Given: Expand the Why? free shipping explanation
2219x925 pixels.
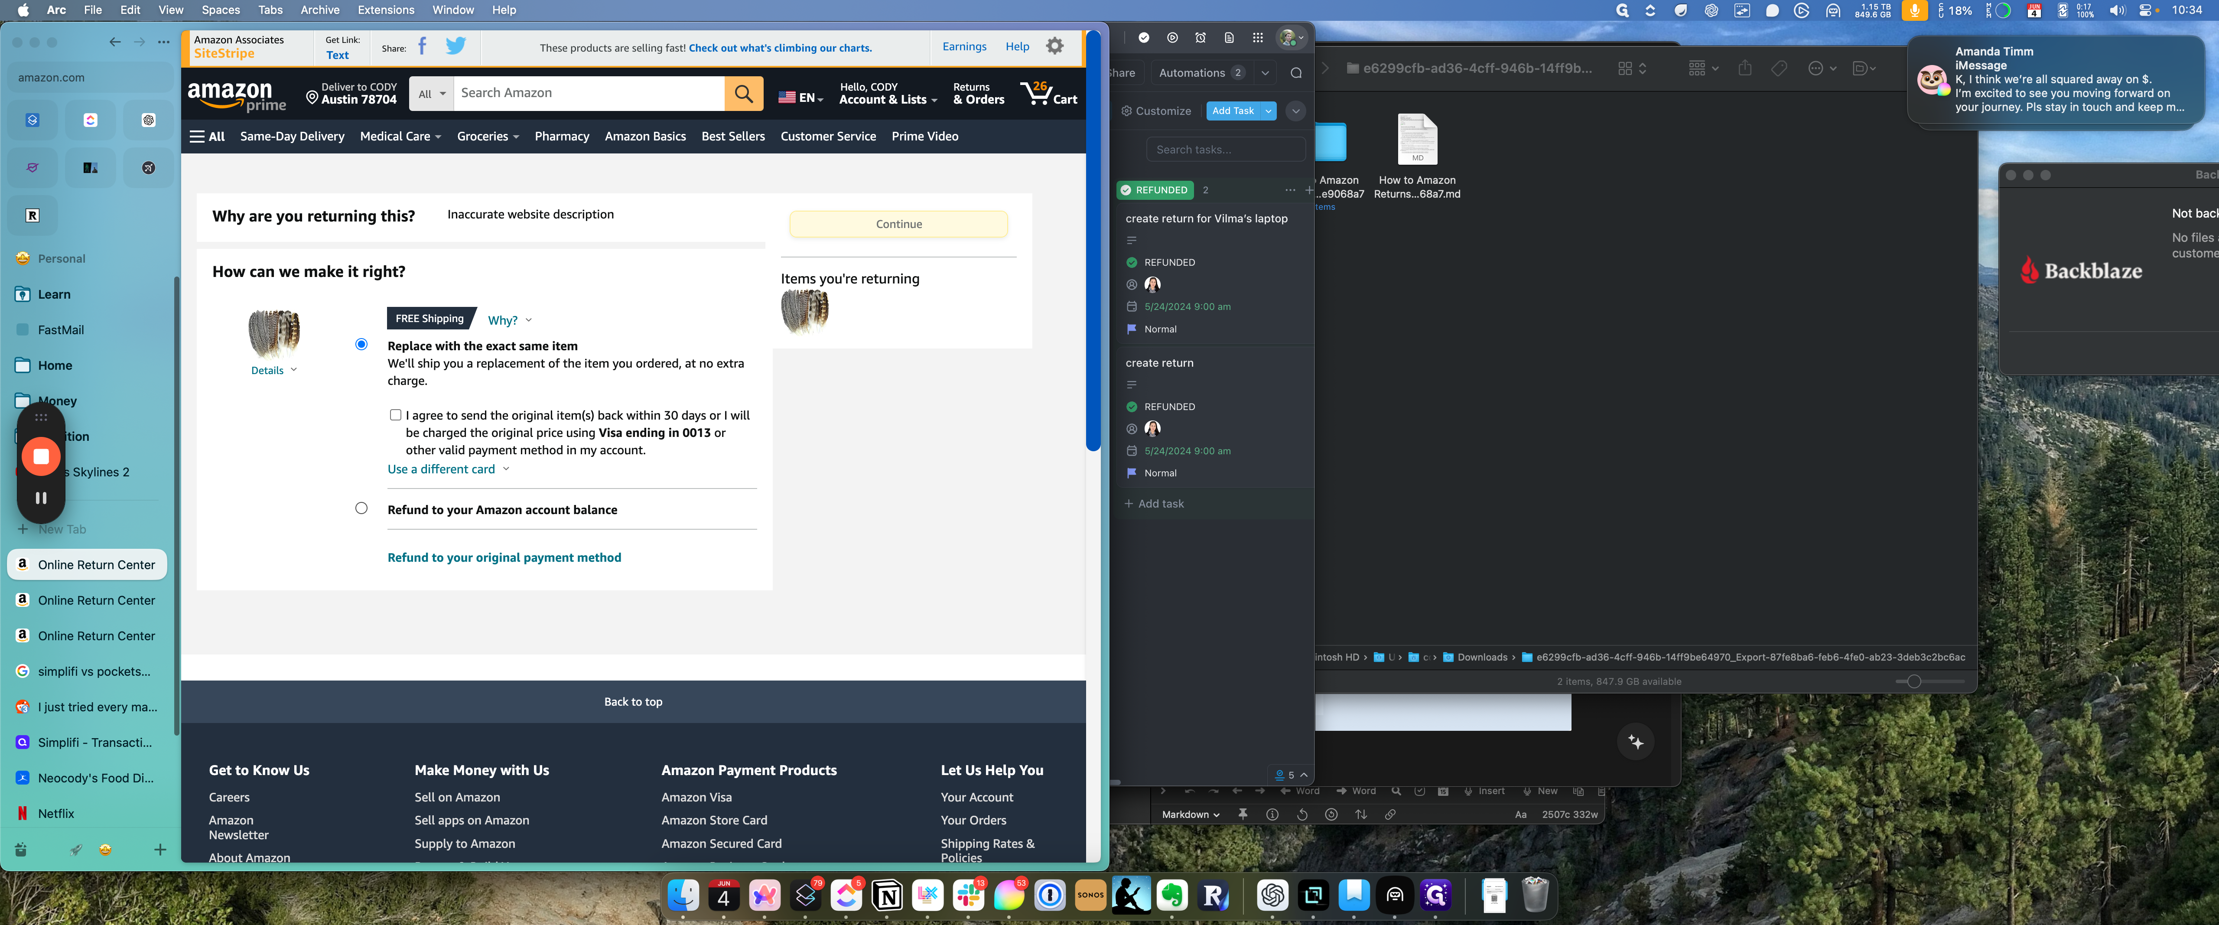Looking at the screenshot, I should click(509, 319).
